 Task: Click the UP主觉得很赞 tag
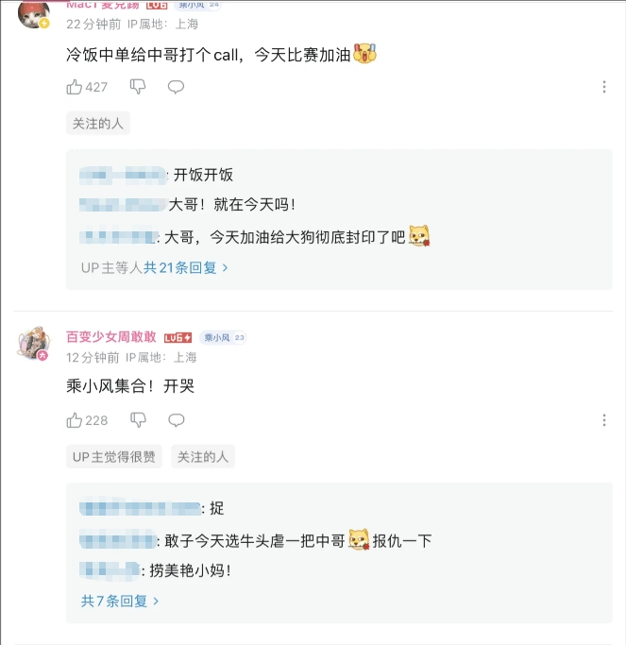point(114,456)
